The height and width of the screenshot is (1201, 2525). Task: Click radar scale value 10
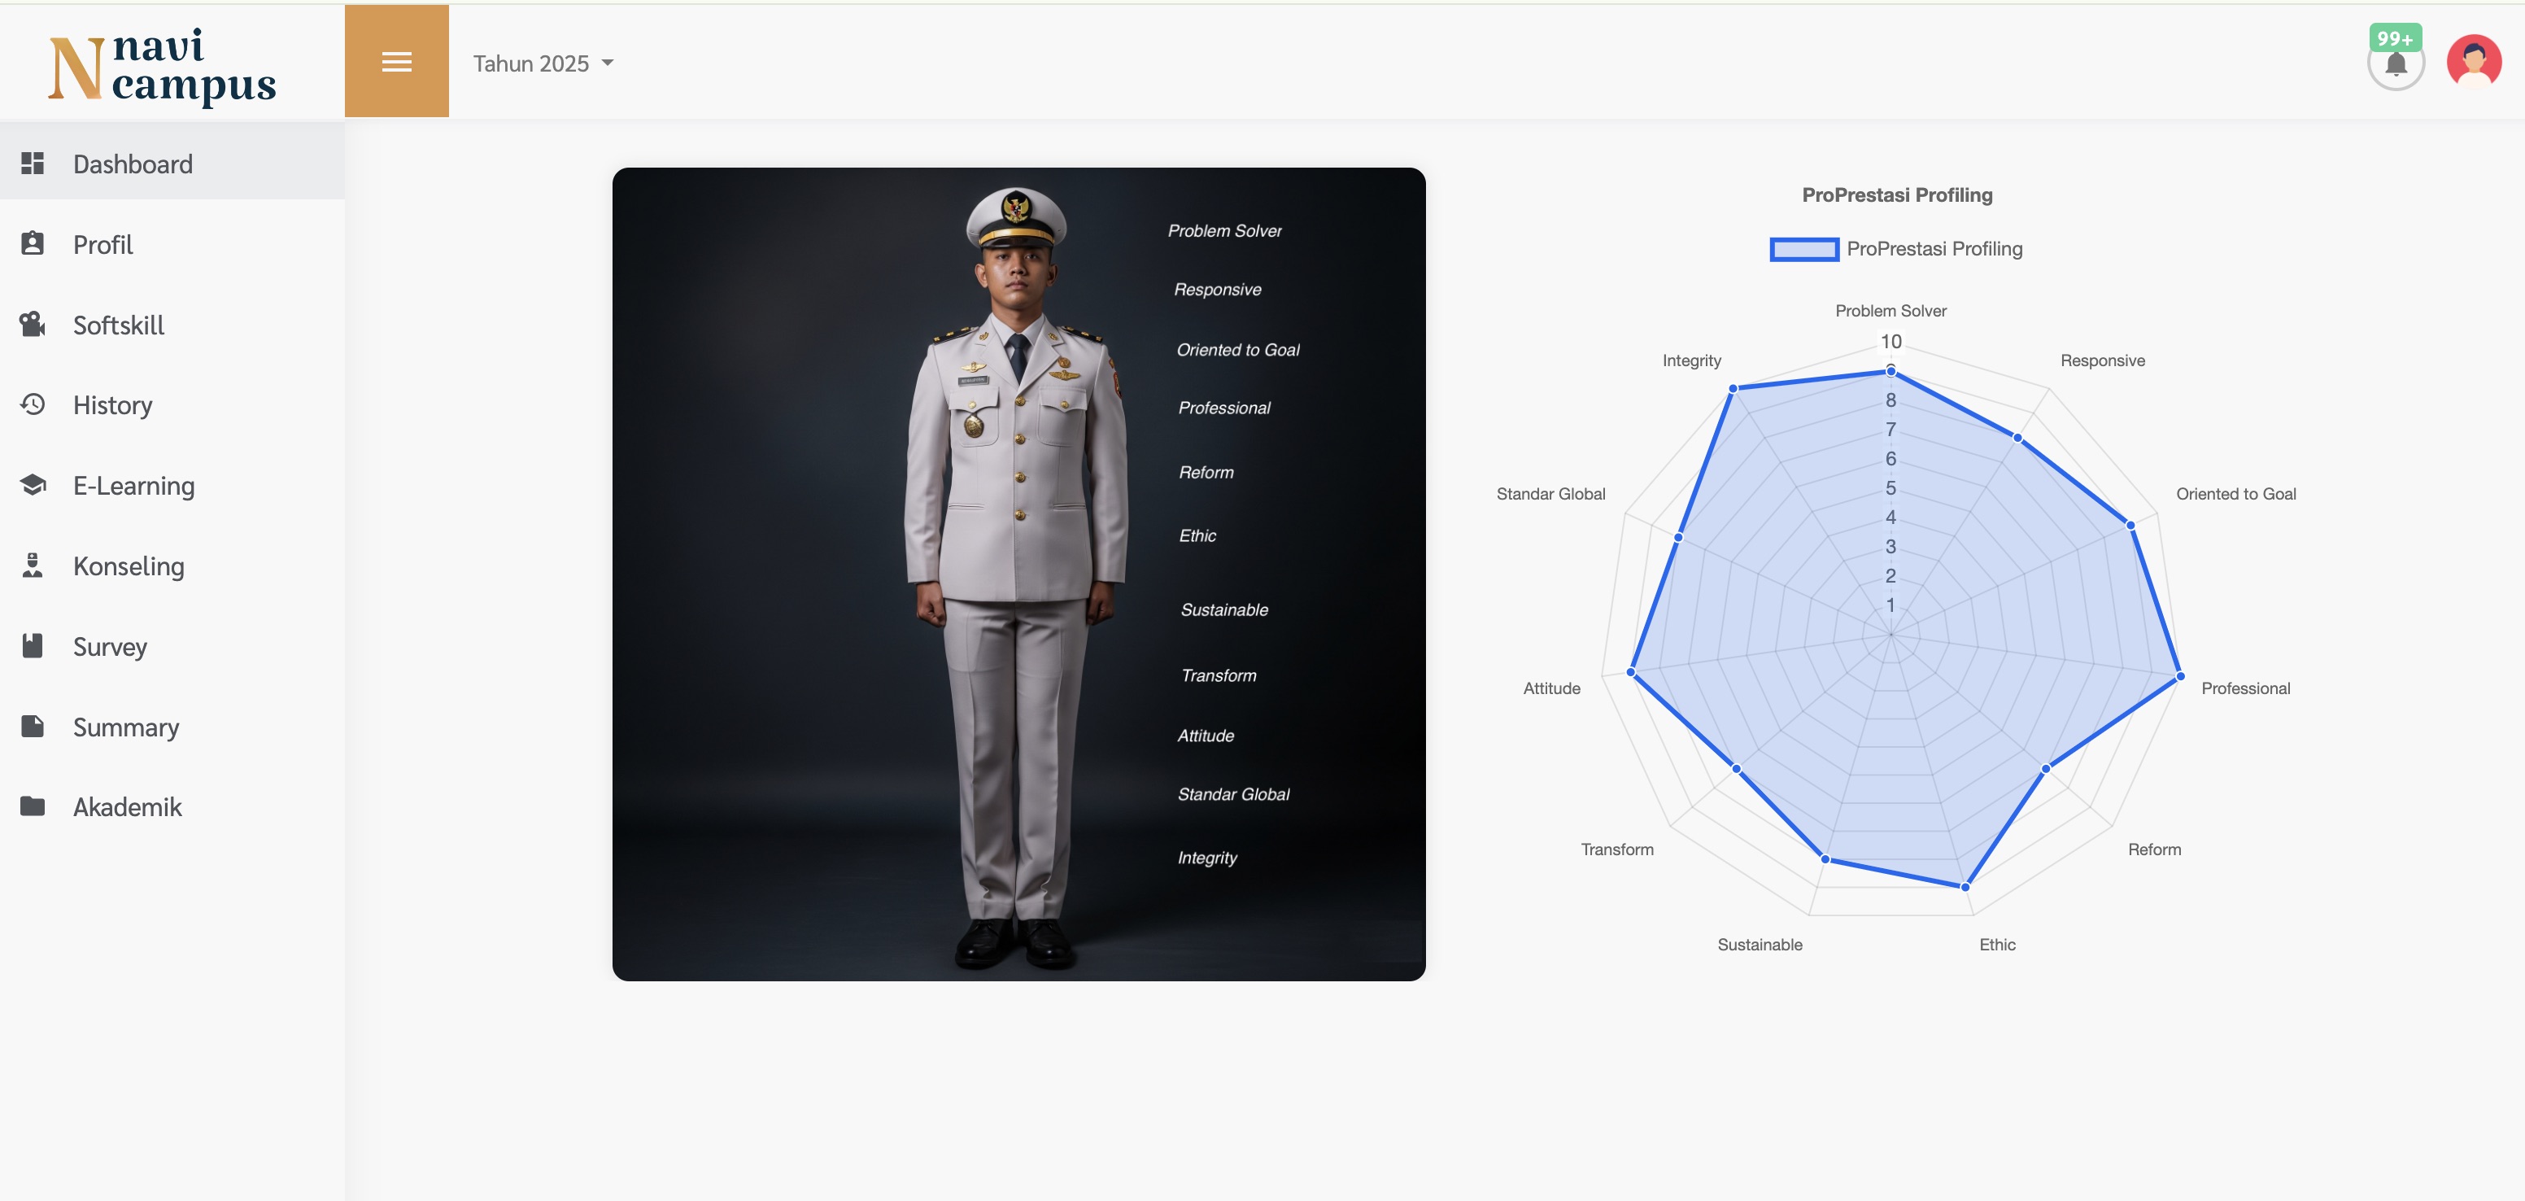pyautogui.click(x=1890, y=343)
